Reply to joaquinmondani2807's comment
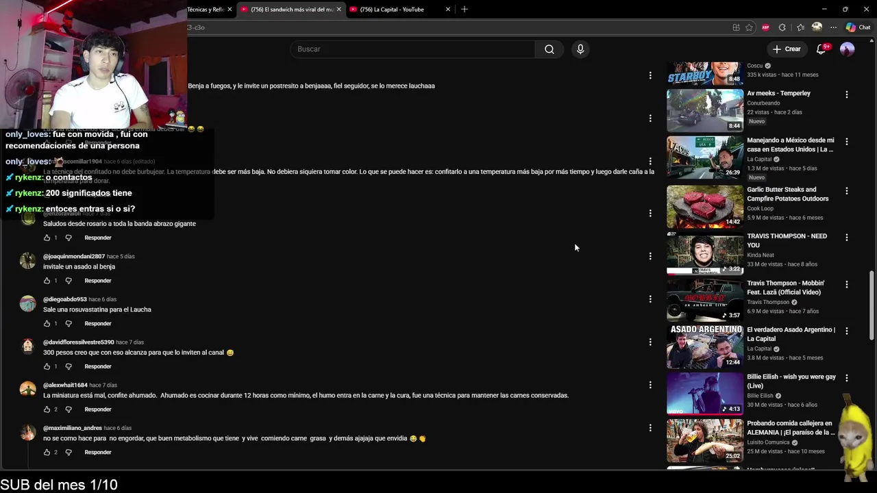Viewport: 877px width, 493px height. 98,281
